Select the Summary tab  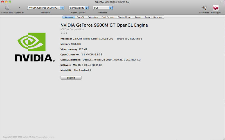pyautogui.click(x=69, y=17)
